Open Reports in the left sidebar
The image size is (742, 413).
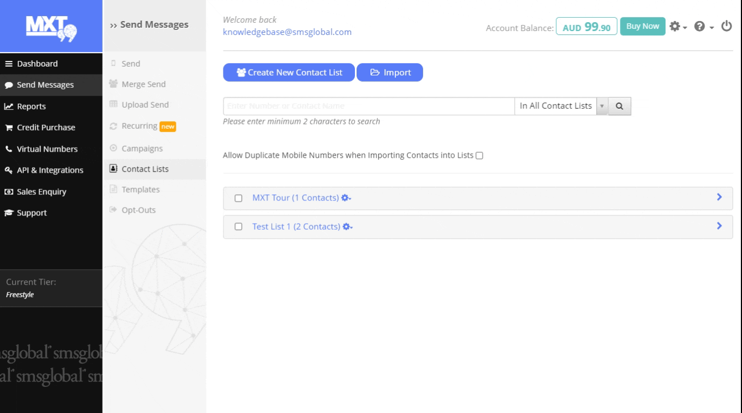pyautogui.click(x=31, y=106)
